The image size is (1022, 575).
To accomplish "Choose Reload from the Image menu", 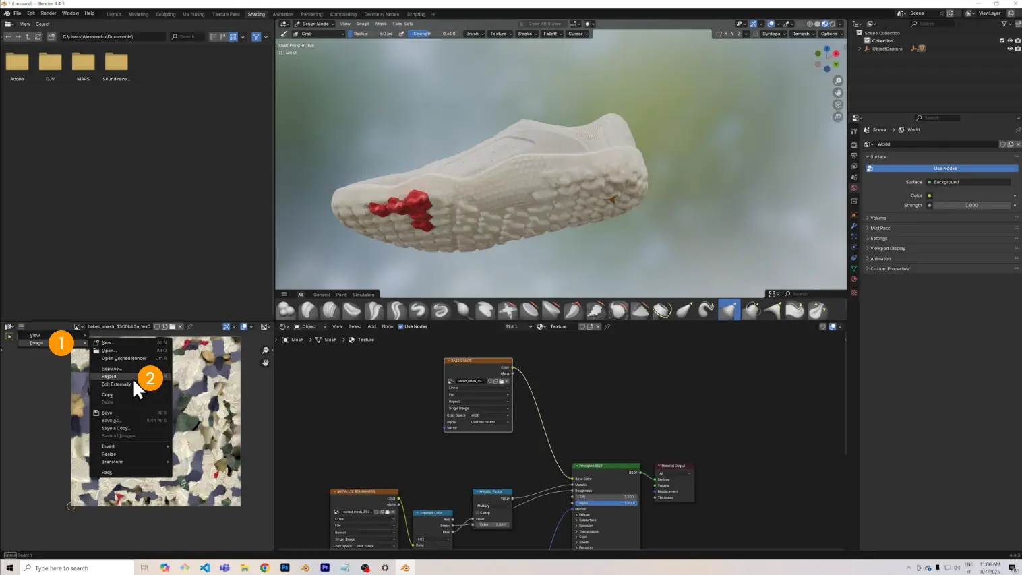I will tap(109, 376).
